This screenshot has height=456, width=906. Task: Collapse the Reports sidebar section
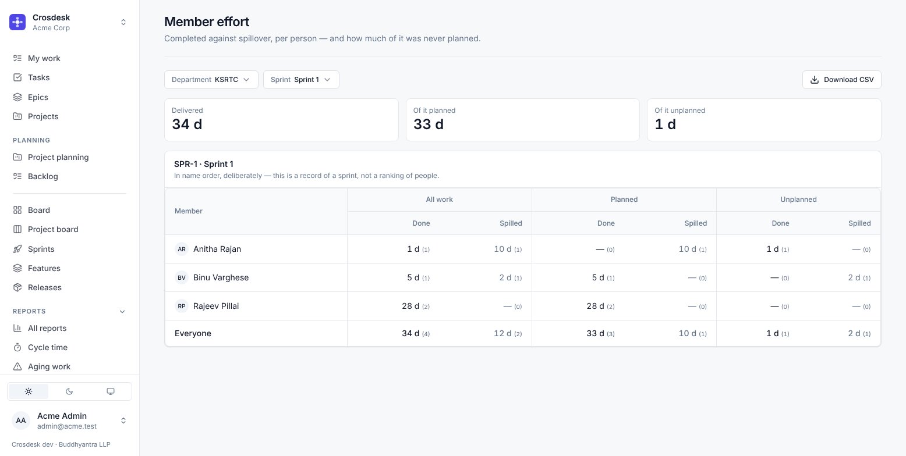tap(122, 311)
